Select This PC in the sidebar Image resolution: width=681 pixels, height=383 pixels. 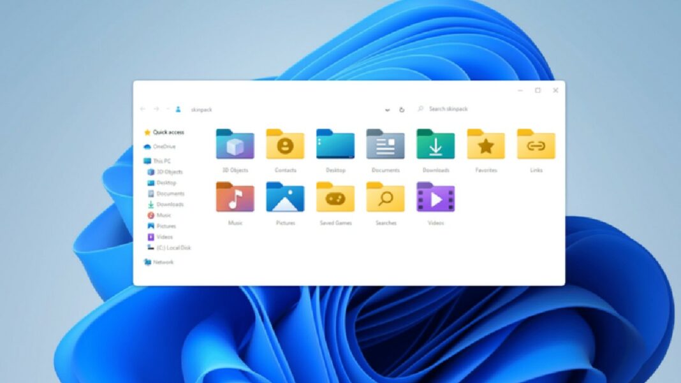point(157,161)
